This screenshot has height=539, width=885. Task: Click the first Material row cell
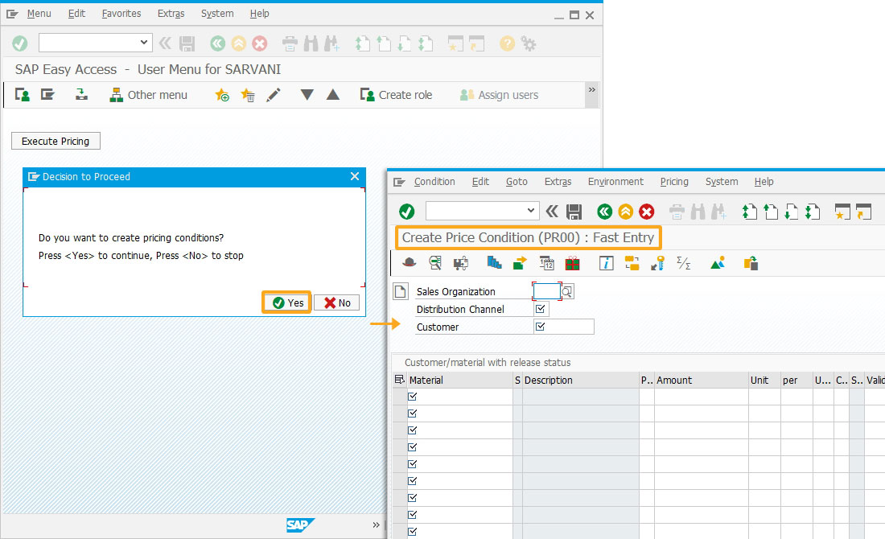pos(459,397)
